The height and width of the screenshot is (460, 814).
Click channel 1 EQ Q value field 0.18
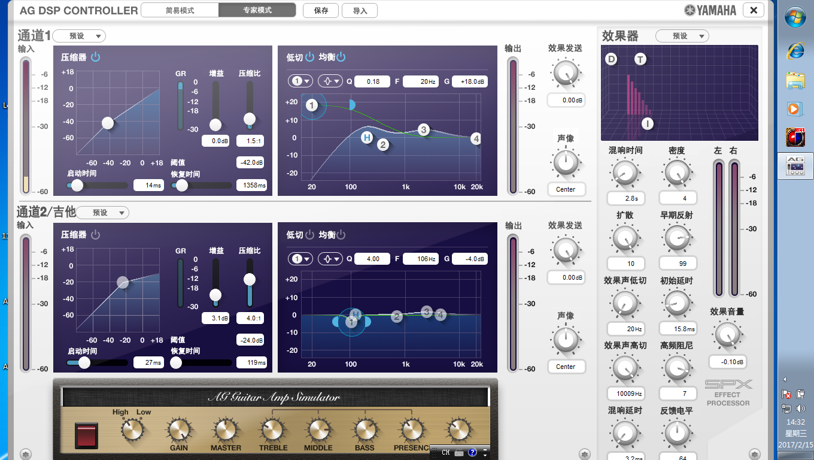(372, 81)
